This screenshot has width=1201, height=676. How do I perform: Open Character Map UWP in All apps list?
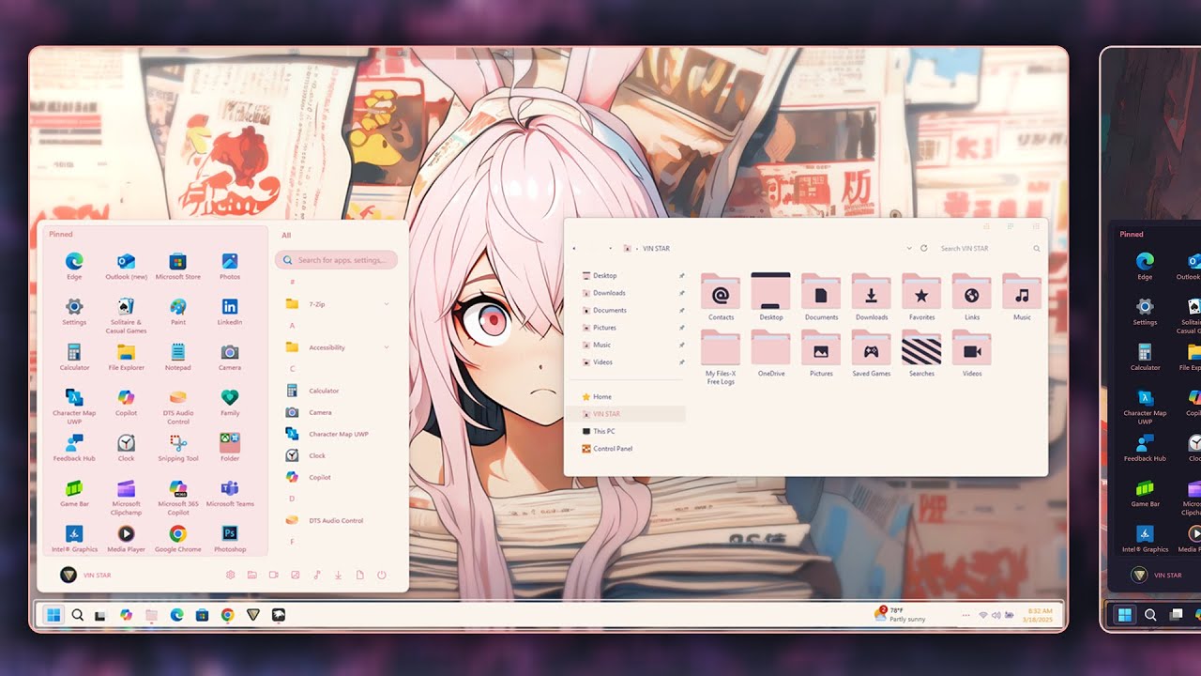coord(327,434)
